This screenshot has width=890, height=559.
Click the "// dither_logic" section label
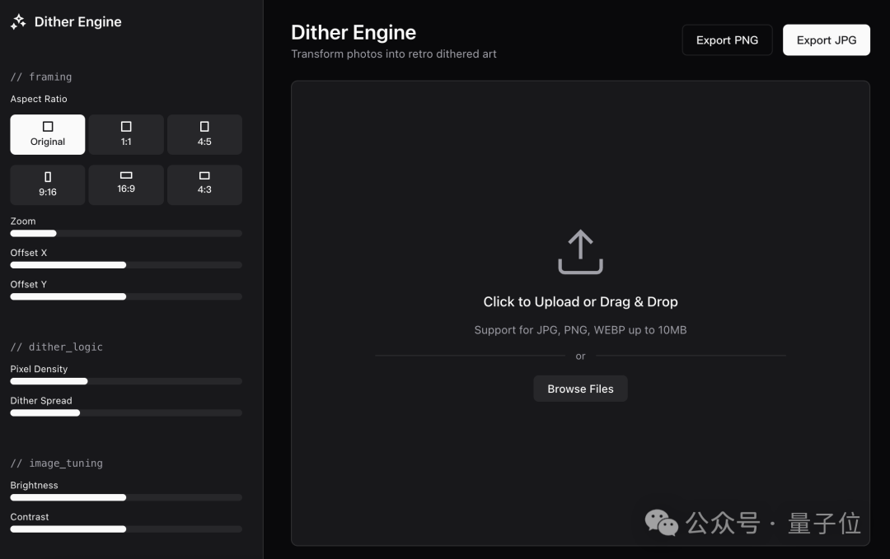(56, 347)
